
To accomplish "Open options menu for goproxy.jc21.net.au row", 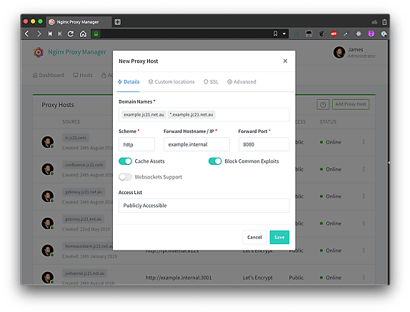I will 364,223.
